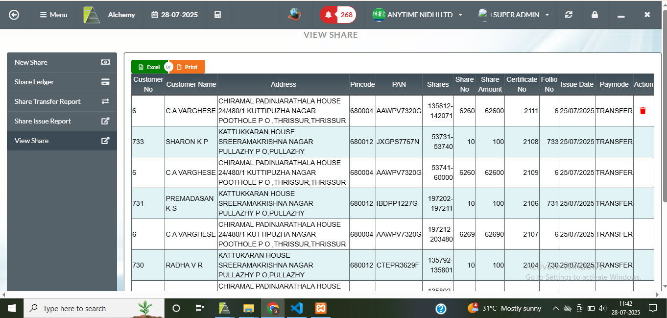The height and width of the screenshot is (318, 667).
Task: Click the orange Print button
Action: coord(188,67)
